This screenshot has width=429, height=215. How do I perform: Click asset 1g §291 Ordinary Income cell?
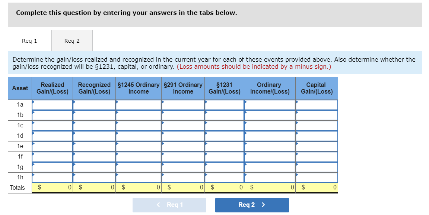(183, 167)
